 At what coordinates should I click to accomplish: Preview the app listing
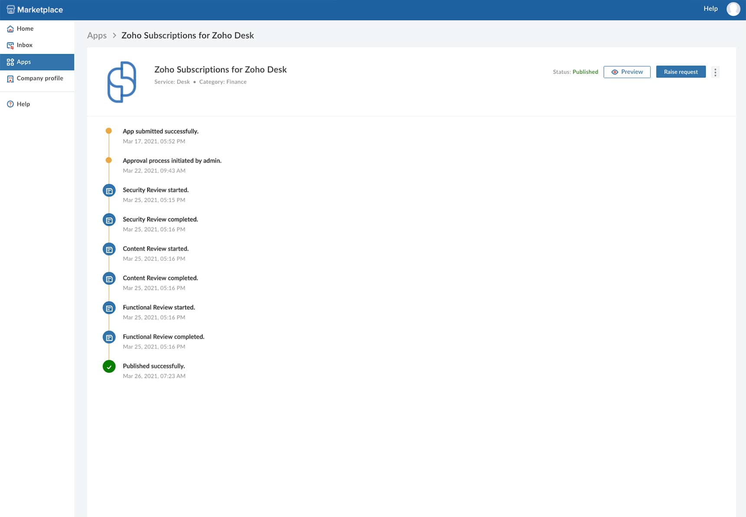(627, 72)
